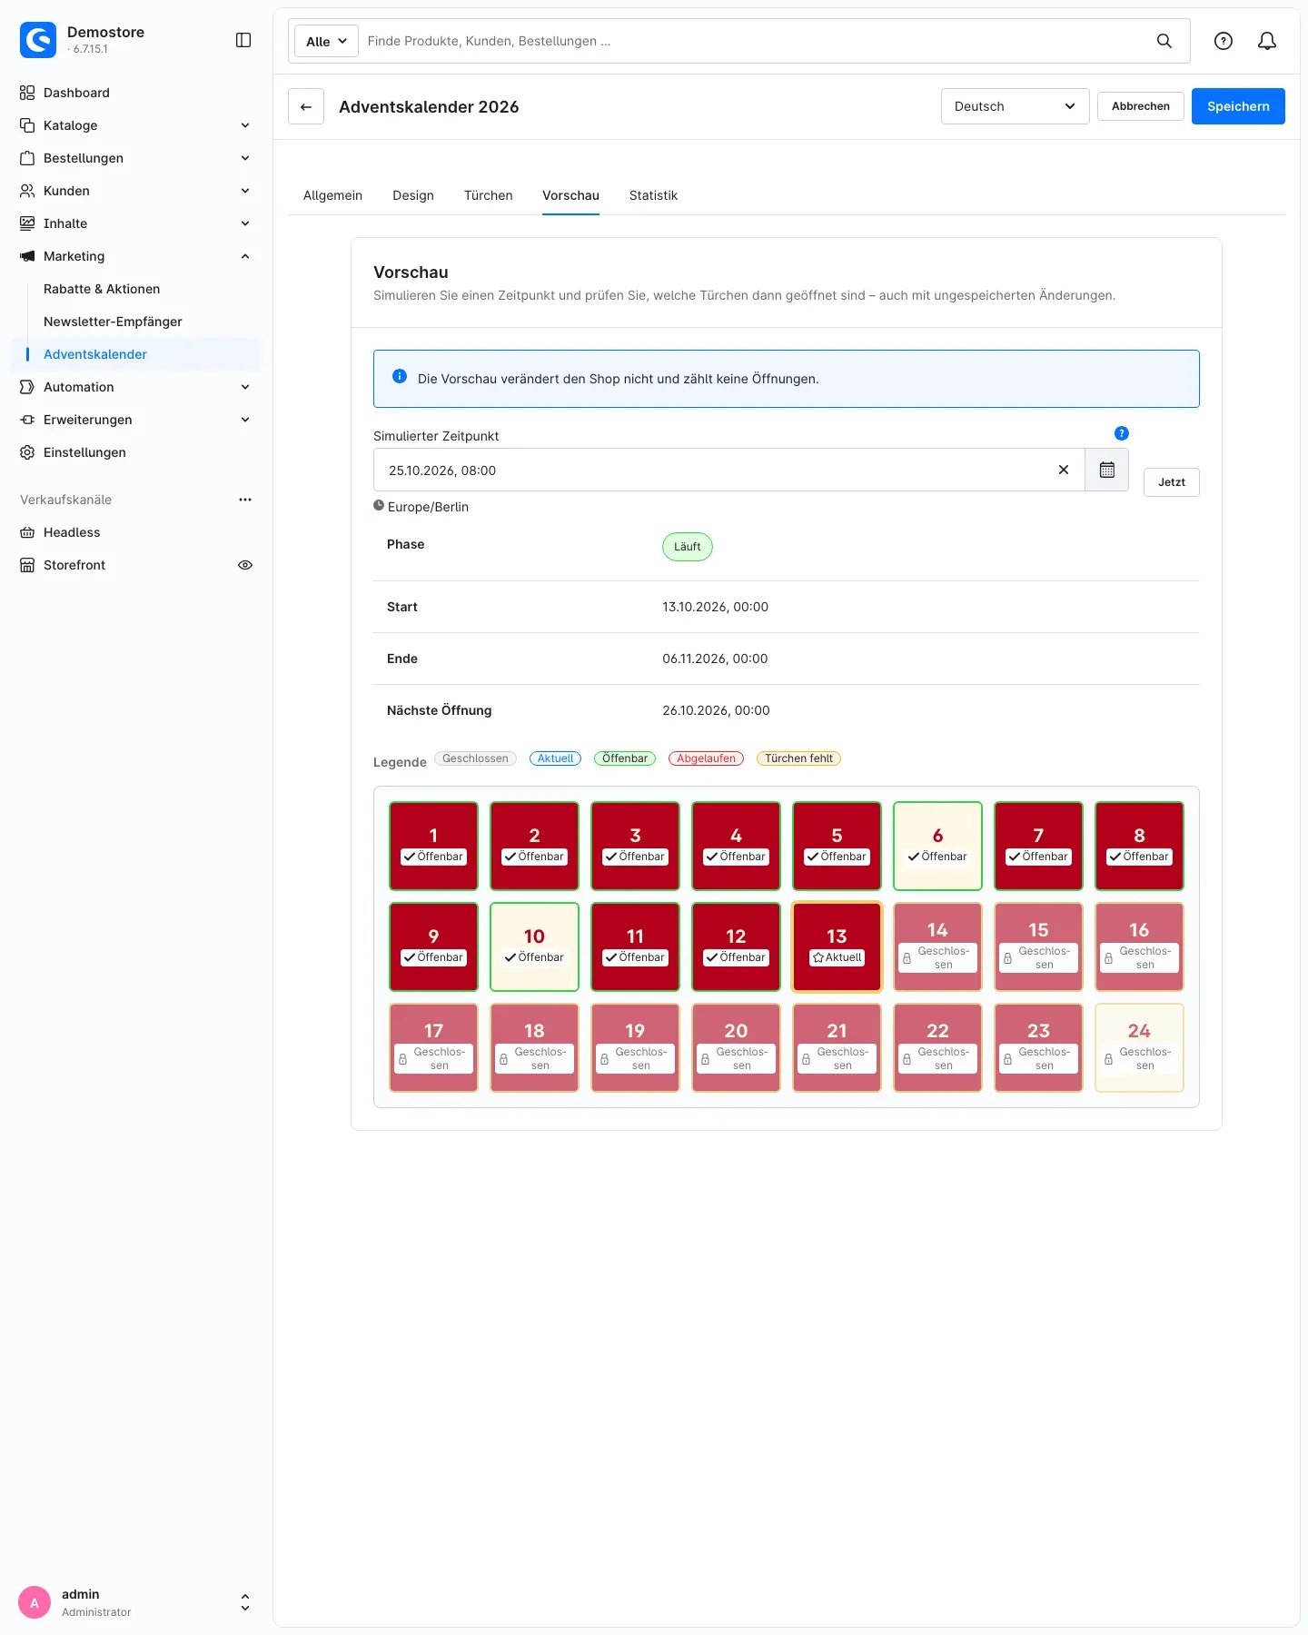Switch to the Design tab
The image size is (1308, 1635).
click(x=413, y=195)
